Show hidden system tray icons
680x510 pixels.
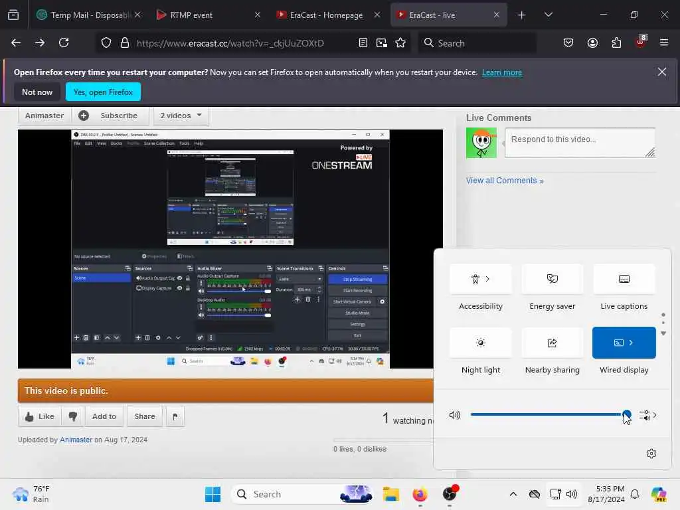click(x=513, y=494)
